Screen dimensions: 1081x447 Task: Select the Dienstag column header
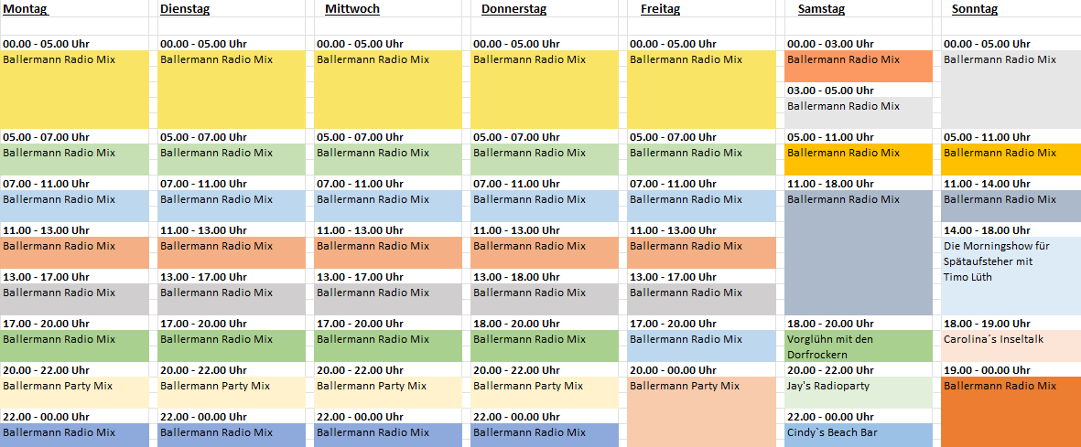185,9
